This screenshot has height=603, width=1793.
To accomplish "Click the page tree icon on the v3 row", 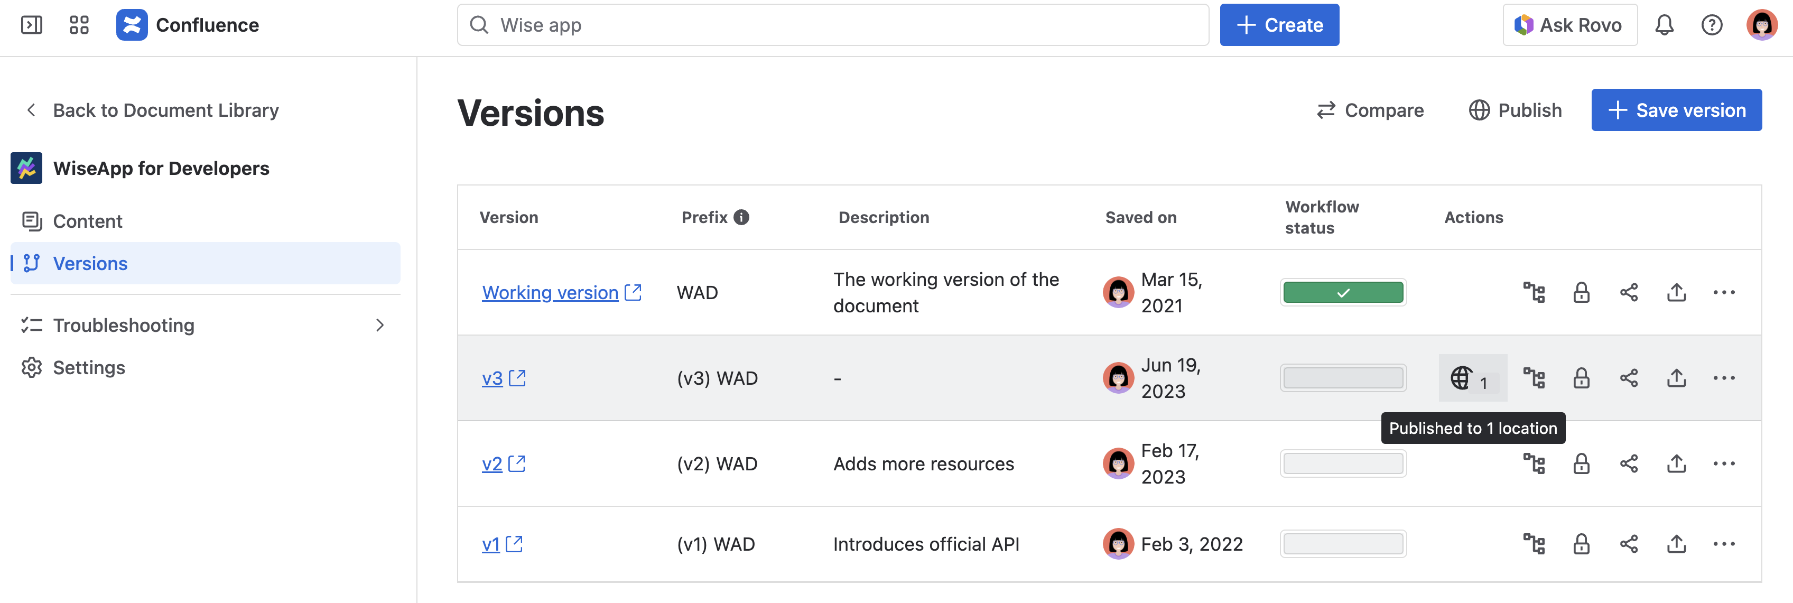I will [1536, 378].
